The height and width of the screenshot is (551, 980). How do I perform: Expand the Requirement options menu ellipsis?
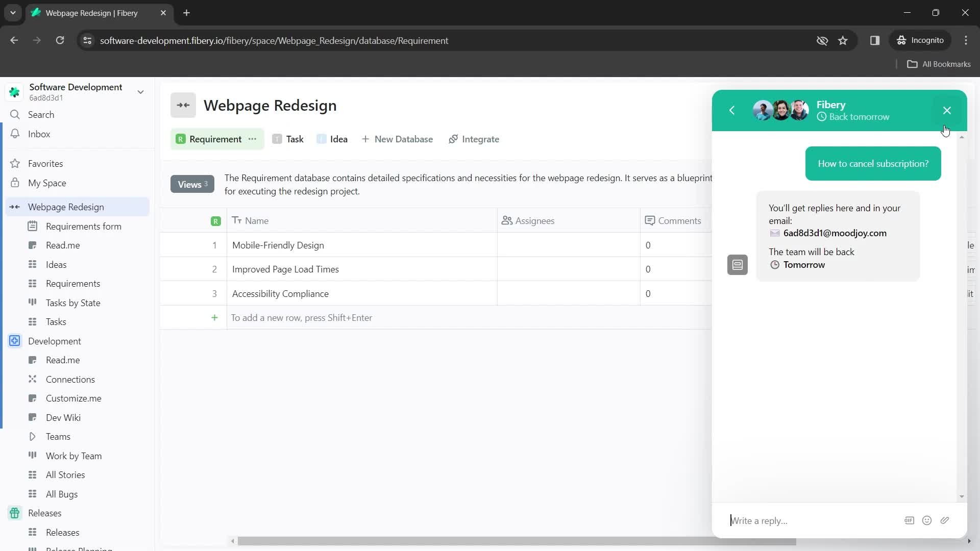(x=253, y=139)
